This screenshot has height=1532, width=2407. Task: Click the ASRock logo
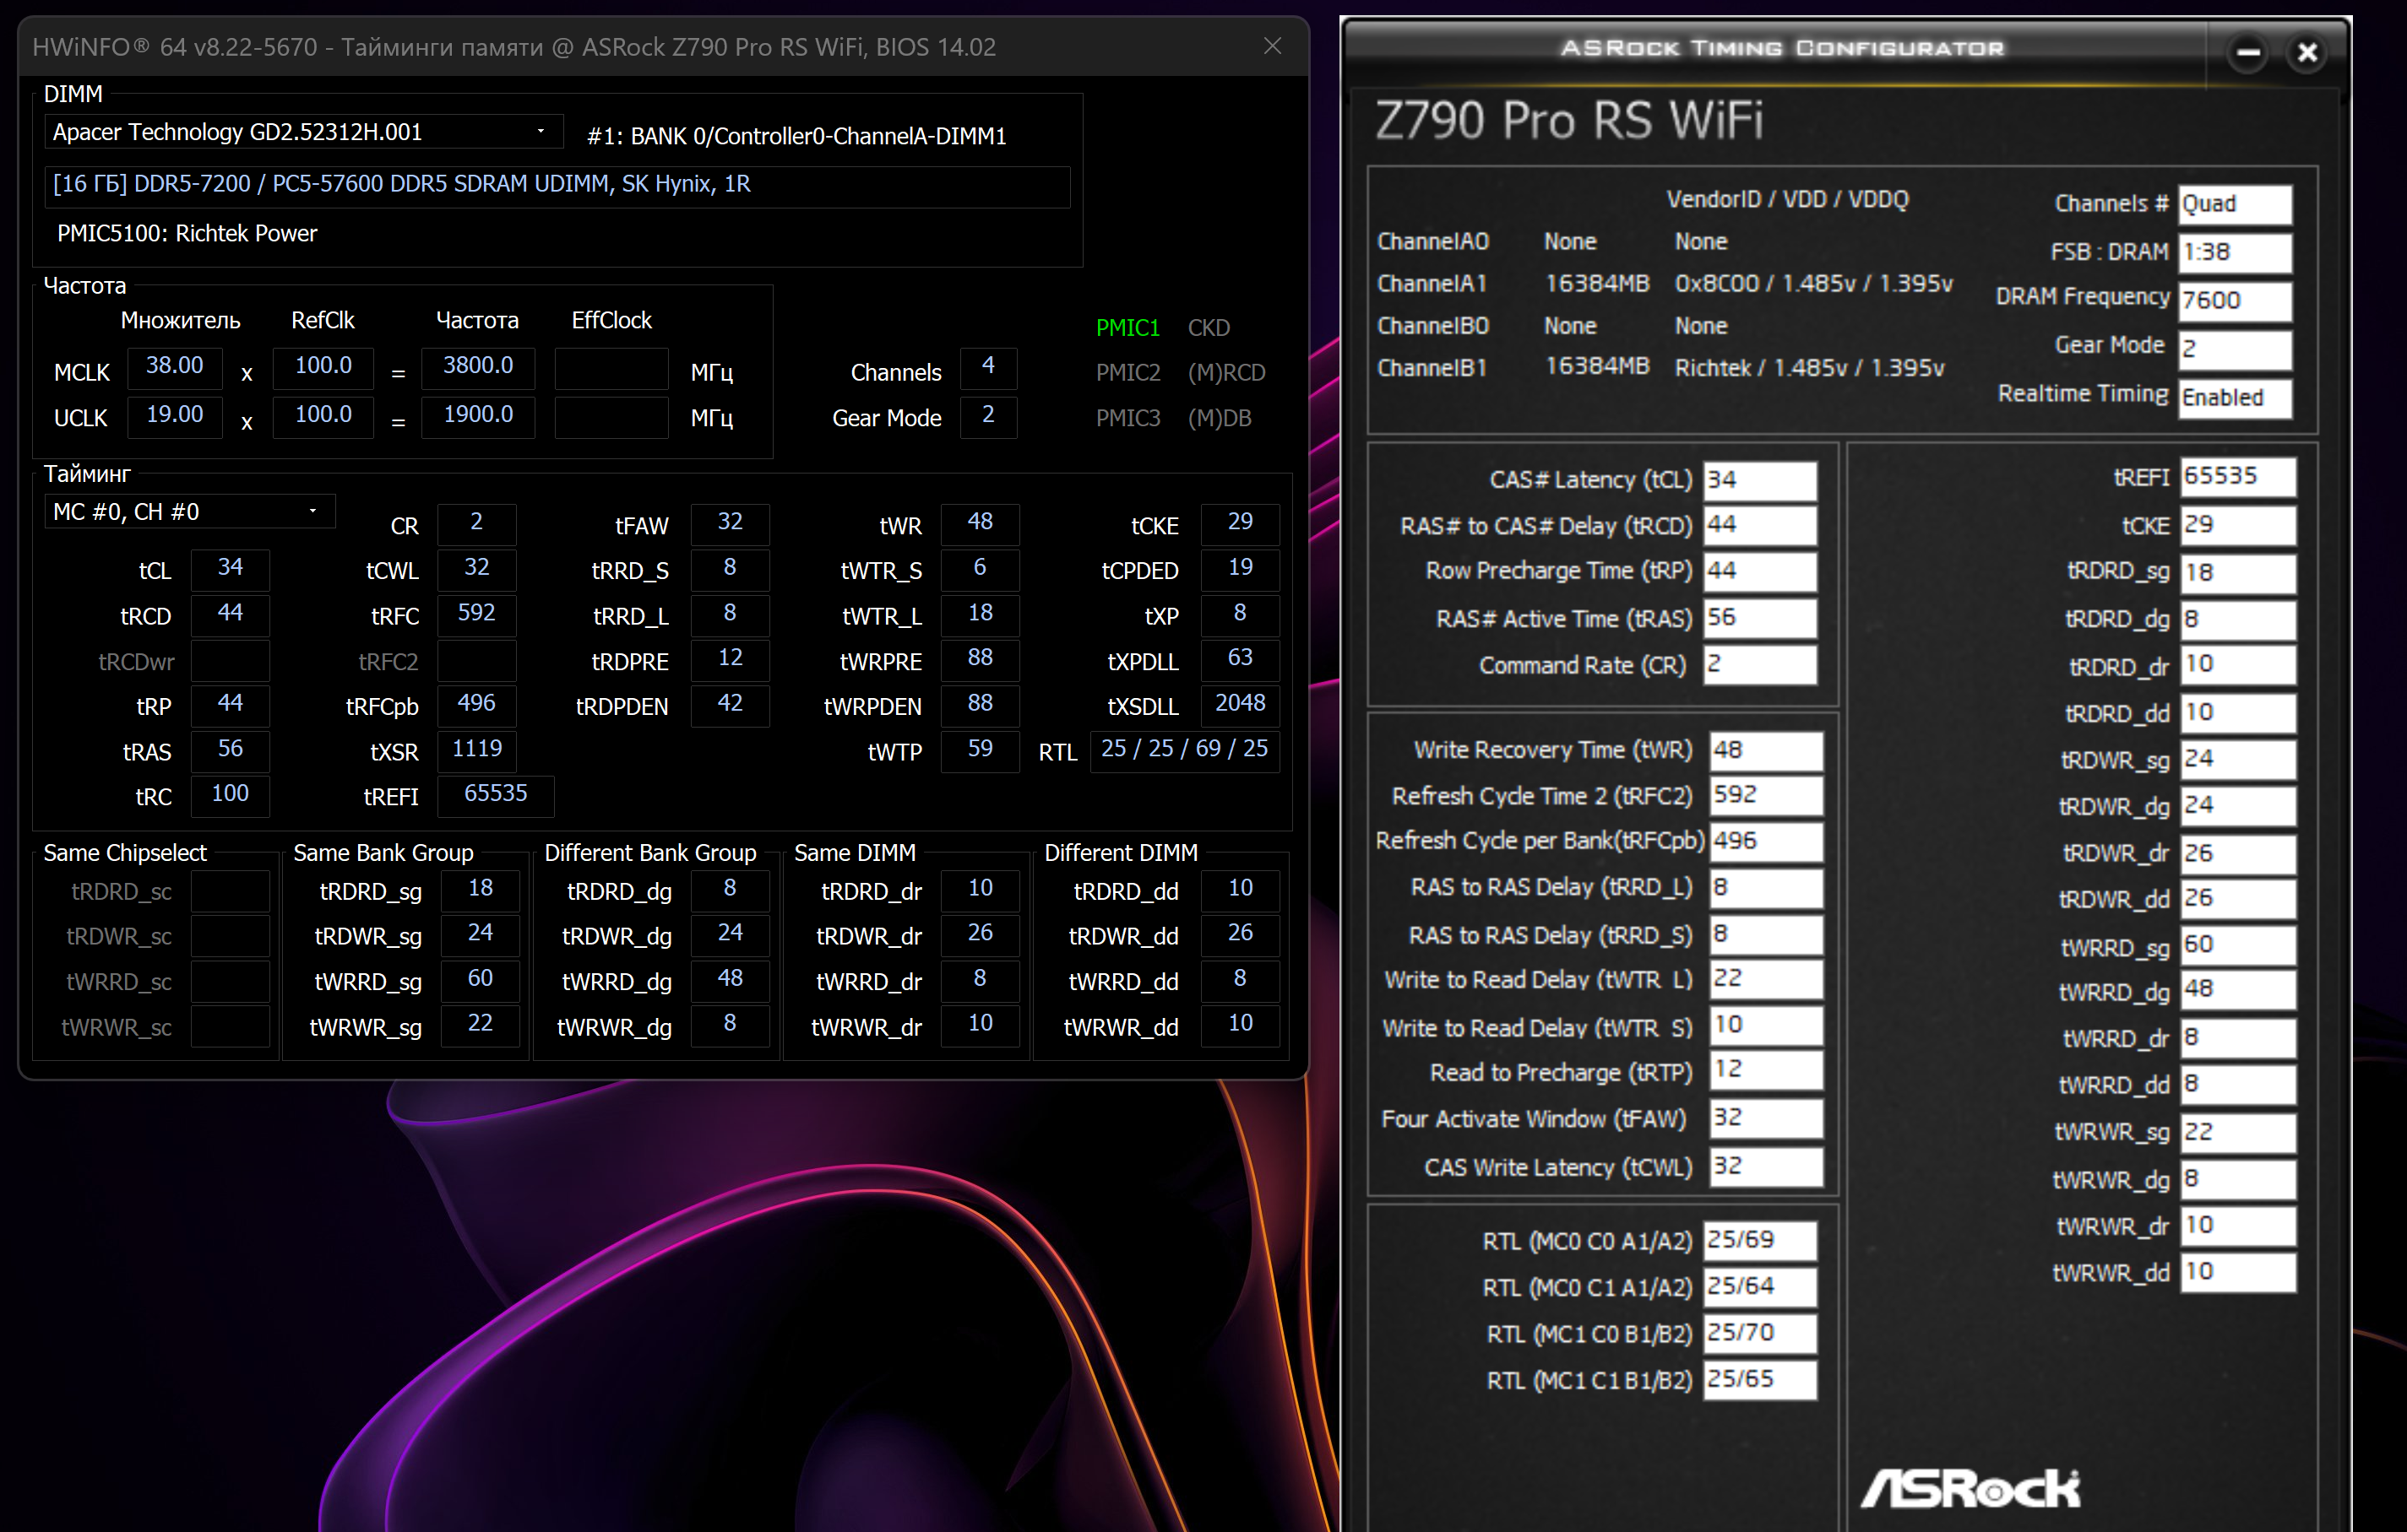(x=1970, y=1488)
